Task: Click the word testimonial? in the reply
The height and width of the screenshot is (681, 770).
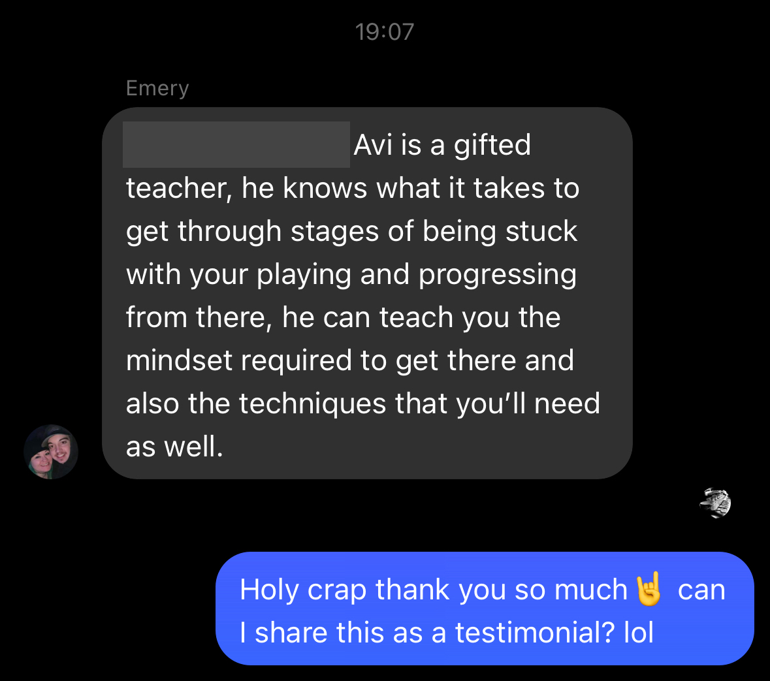Action: (535, 632)
